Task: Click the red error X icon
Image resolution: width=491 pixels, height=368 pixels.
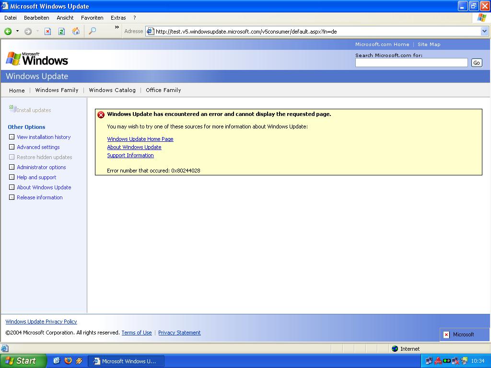Action: (x=101, y=115)
